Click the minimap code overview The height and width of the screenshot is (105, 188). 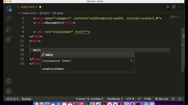click(x=176, y=17)
